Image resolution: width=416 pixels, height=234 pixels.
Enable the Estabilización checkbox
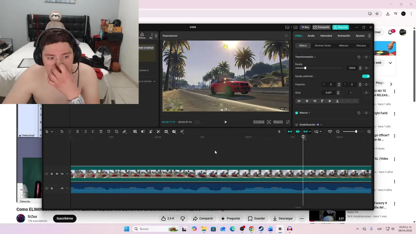[297, 124]
